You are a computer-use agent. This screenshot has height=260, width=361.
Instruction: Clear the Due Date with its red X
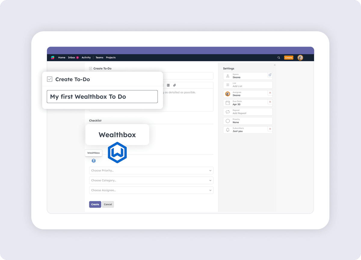pos(270,102)
